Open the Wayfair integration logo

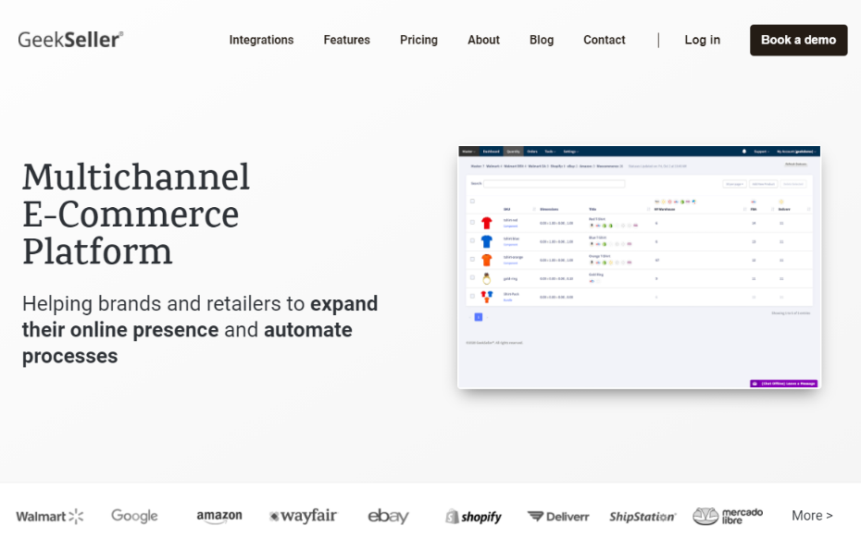[x=303, y=516]
